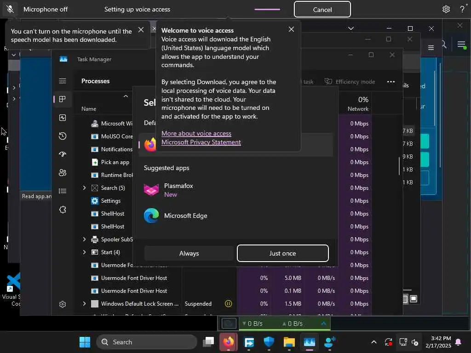
Task: Select Processes tab icon in Task Manager sidebar
Action: click(63, 99)
